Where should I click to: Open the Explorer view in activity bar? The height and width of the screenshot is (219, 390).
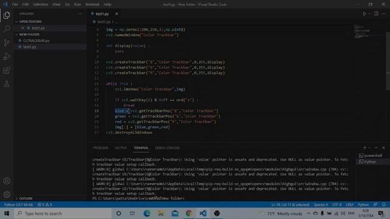click(x=7, y=15)
